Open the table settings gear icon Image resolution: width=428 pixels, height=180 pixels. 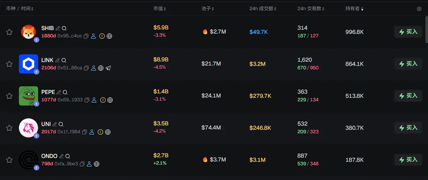coord(419,9)
